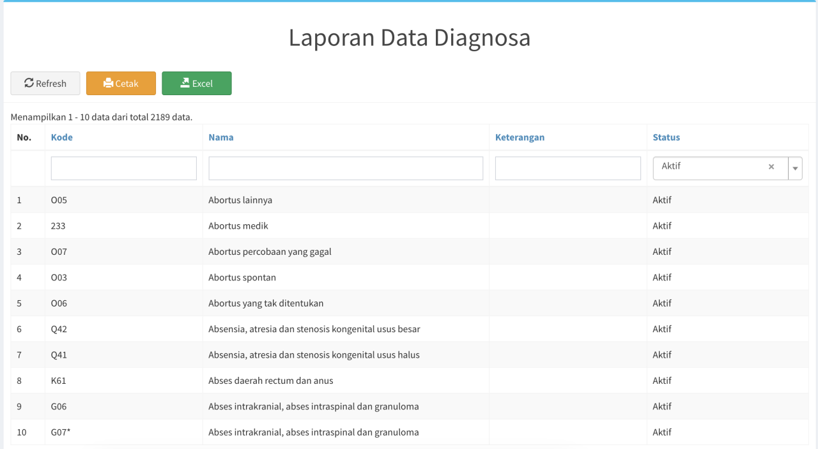Clear the Aktif status filter with x
Image resolution: width=818 pixels, height=449 pixels.
pyautogui.click(x=771, y=167)
